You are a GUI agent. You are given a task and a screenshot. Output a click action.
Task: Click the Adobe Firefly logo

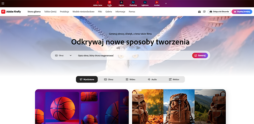11,12
